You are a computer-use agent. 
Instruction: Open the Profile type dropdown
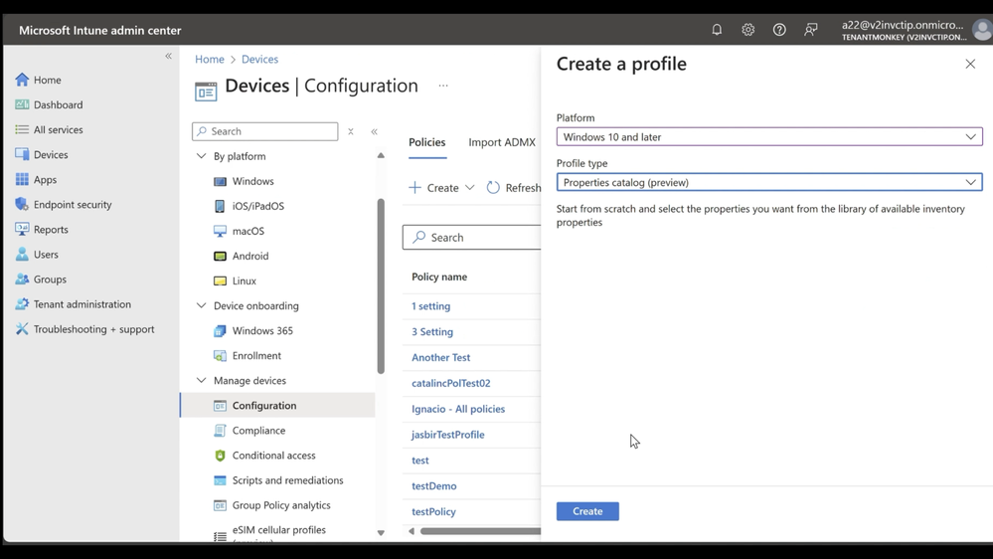tap(769, 183)
